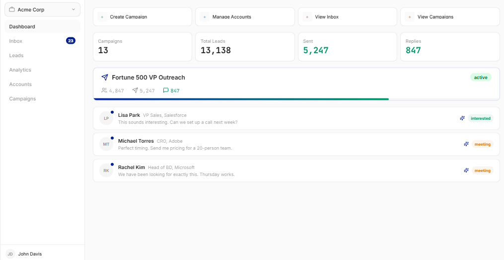
Task: Click the plus icon on View Campaigns
Action: click(410, 17)
